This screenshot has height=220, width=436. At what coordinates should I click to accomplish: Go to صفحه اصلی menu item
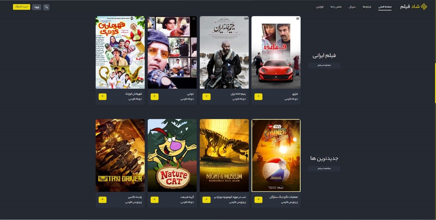tap(385, 7)
